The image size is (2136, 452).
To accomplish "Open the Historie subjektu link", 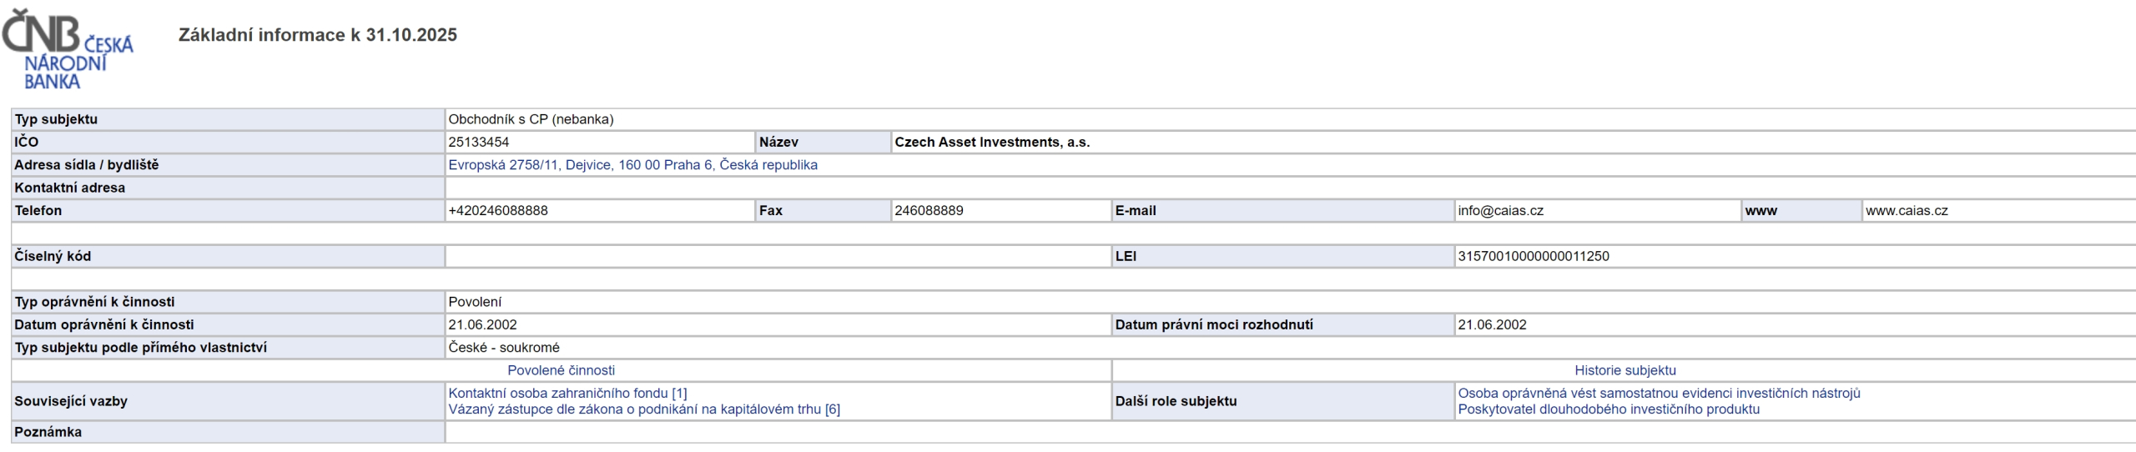I will [1625, 370].
